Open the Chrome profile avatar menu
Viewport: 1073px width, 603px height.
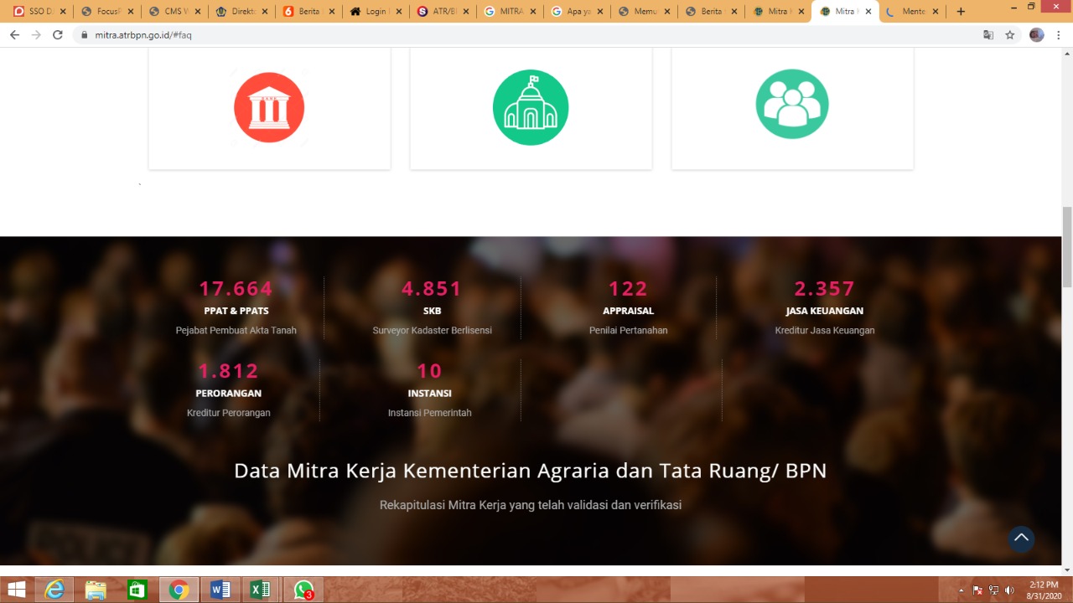[x=1037, y=35]
